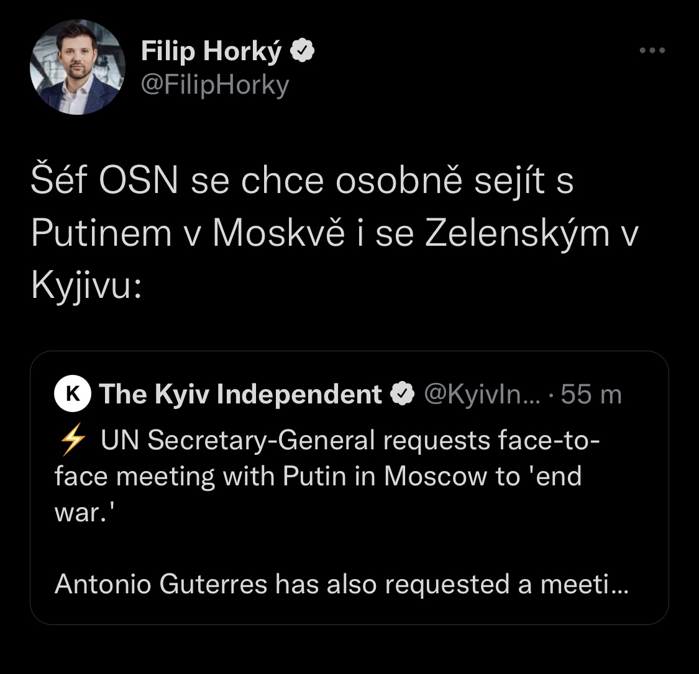Click the word 'Kyjivu:' ending the tweet
The width and height of the screenshot is (699, 674).
point(87,285)
